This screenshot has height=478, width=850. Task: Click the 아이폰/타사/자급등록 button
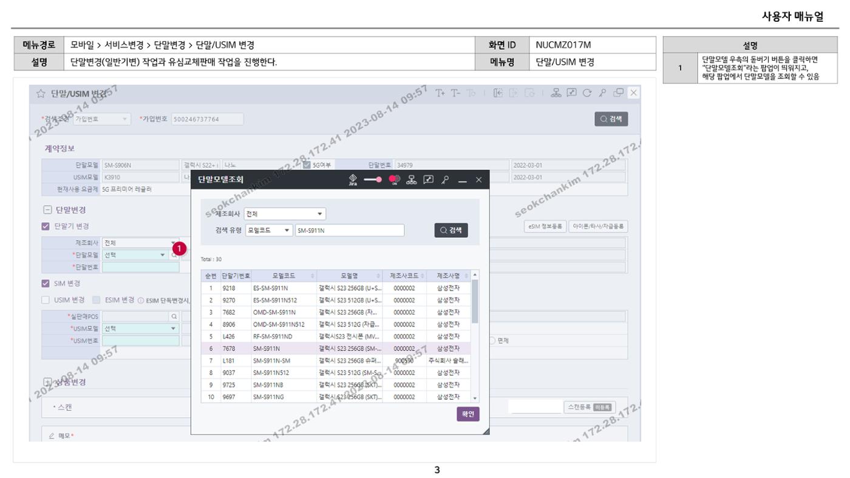(598, 226)
